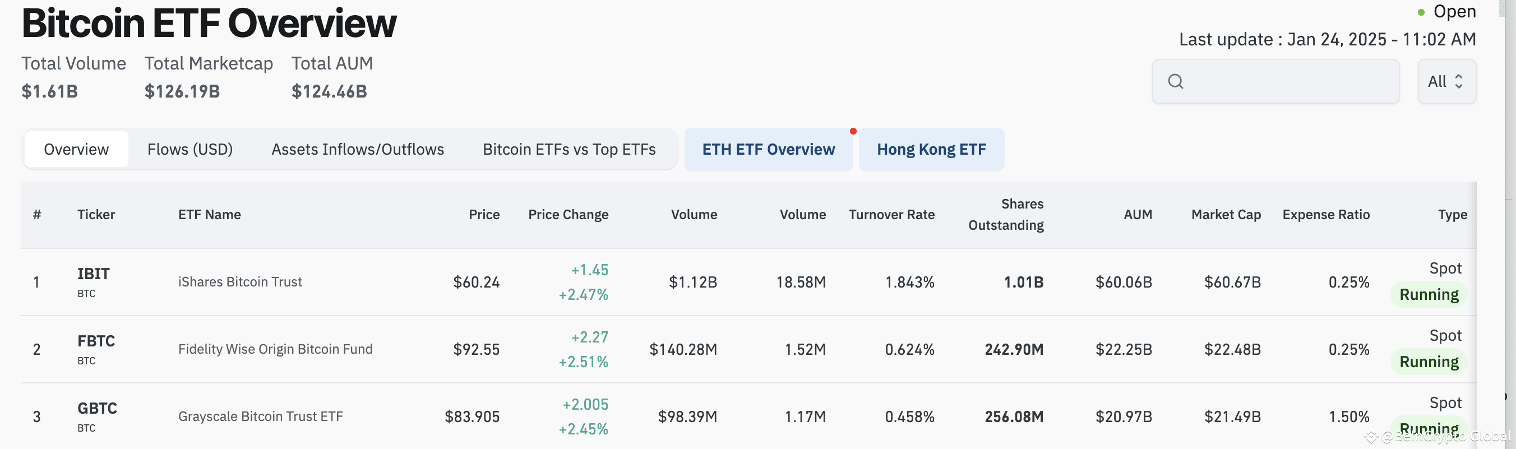Open the Assets Inflows/Outflows tab
This screenshot has height=449, width=1516.
click(357, 149)
